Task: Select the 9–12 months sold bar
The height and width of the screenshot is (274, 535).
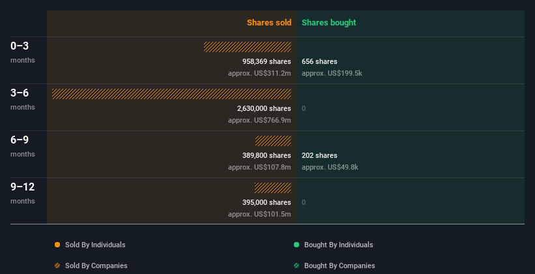Action: tap(273, 188)
